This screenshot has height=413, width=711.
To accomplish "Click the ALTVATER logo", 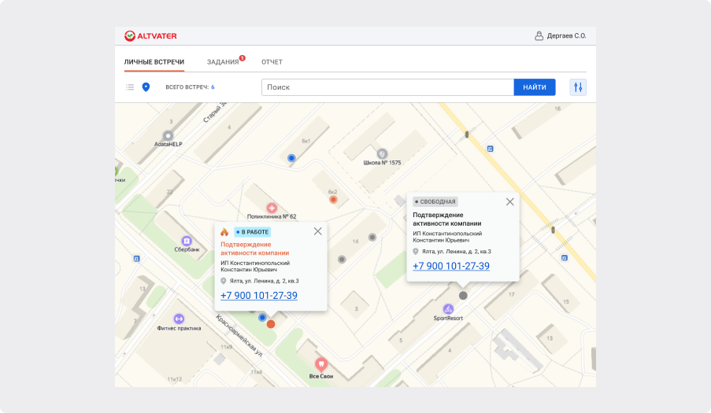I will coord(150,35).
